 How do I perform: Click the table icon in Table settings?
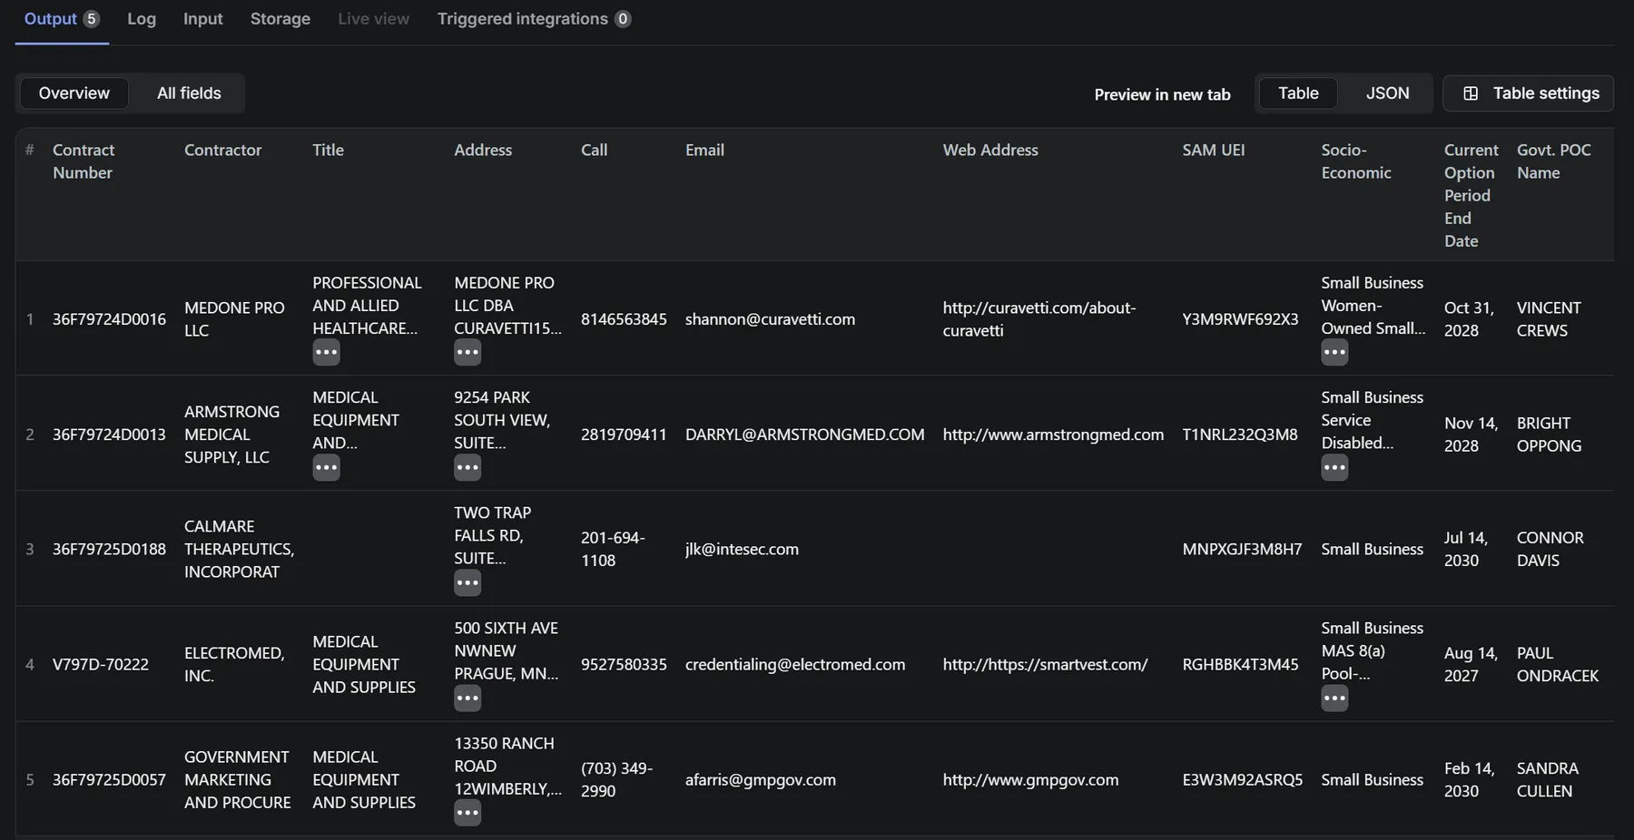pyautogui.click(x=1471, y=93)
